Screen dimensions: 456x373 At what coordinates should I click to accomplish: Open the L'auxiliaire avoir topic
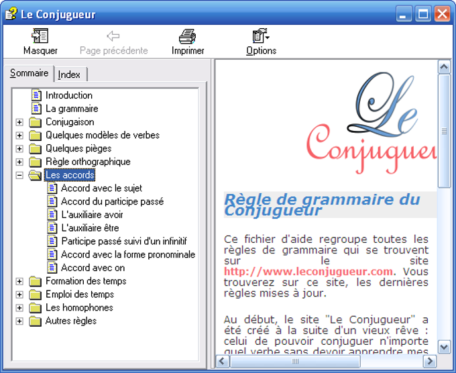point(92,215)
